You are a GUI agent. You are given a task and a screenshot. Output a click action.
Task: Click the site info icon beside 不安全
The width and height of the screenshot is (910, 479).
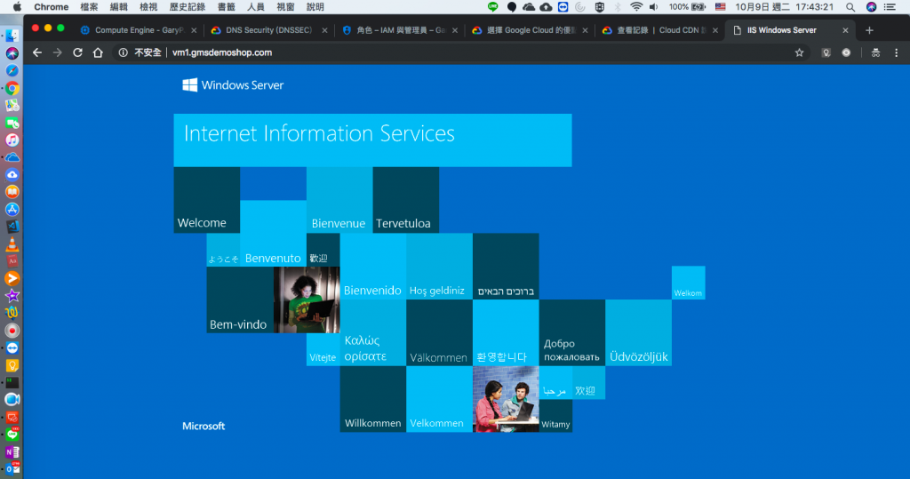tap(123, 52)
